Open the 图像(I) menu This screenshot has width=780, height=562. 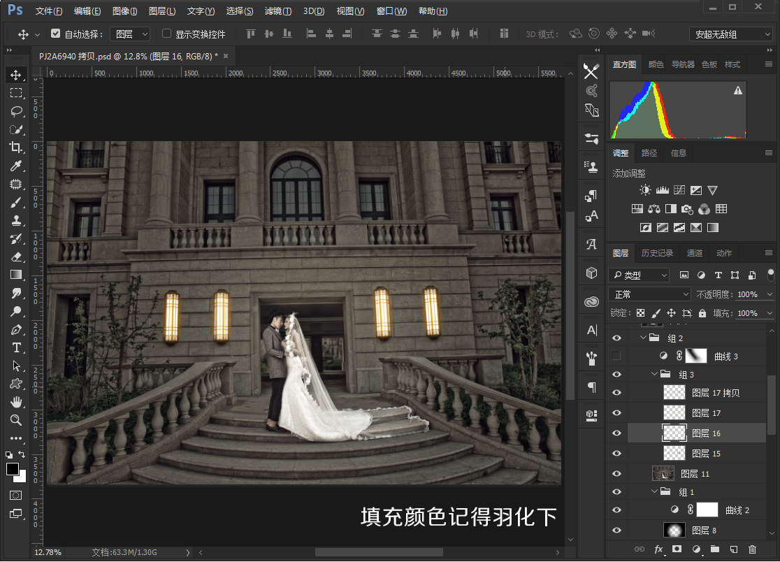[x=124, y=11]
